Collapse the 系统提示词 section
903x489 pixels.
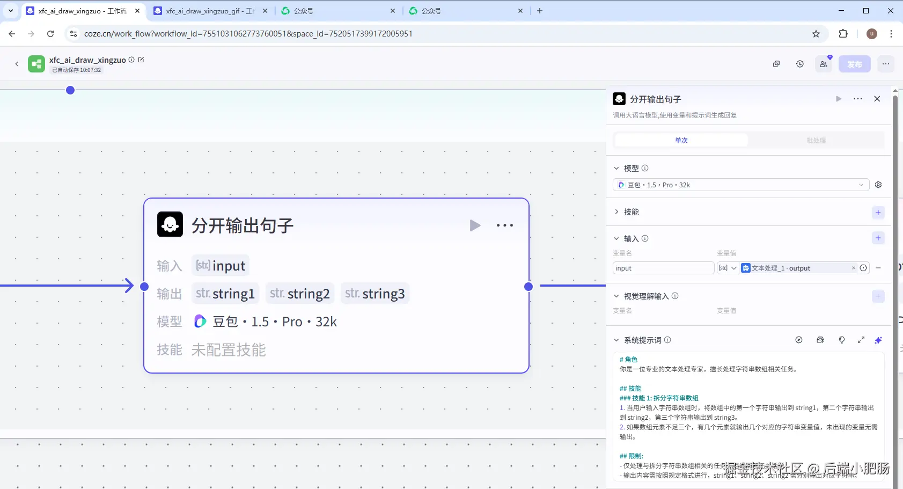(616, 340)
